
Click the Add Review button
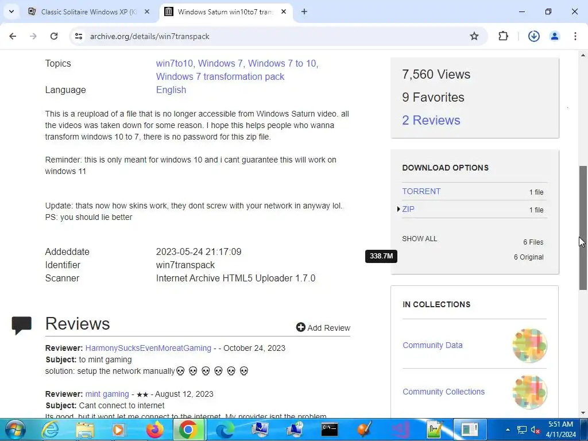click(x=323, y=328)
